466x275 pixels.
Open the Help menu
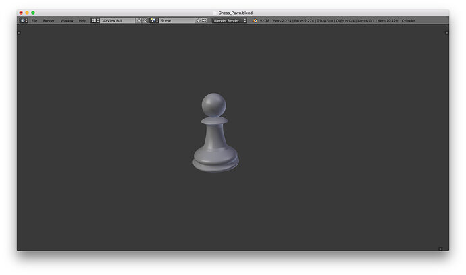82,20
